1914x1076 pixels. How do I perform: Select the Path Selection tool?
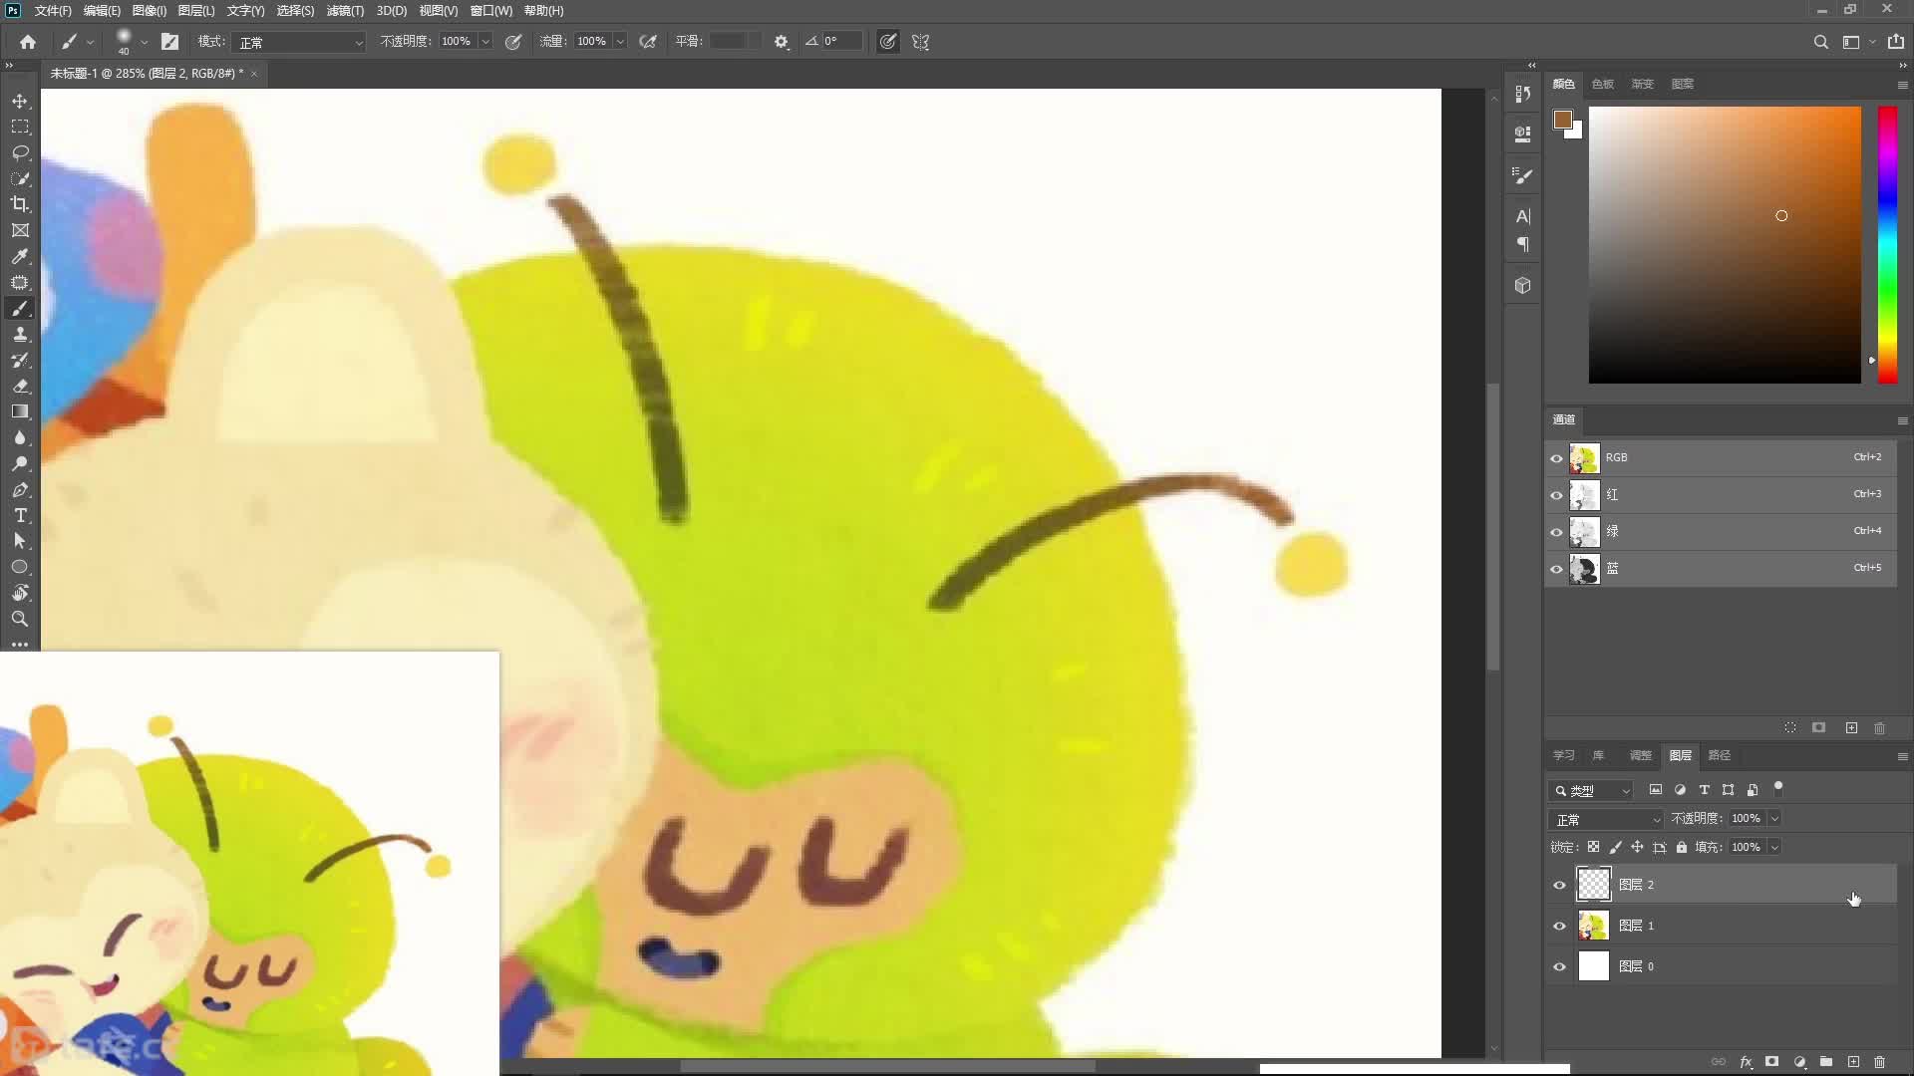click(20, 541)
